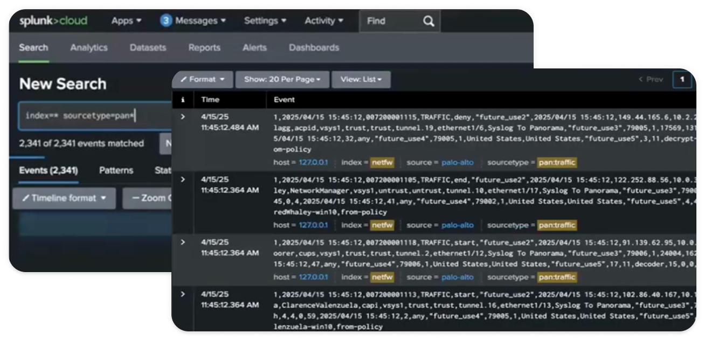Click the Messages count badge icon
The image size is (705, 340).
tap(166, 21)
